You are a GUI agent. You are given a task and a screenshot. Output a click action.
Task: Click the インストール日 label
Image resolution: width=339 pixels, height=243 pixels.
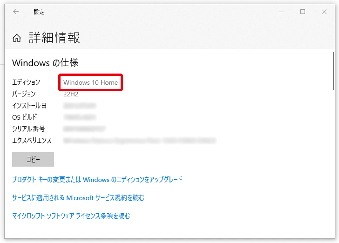pos(29,106)
